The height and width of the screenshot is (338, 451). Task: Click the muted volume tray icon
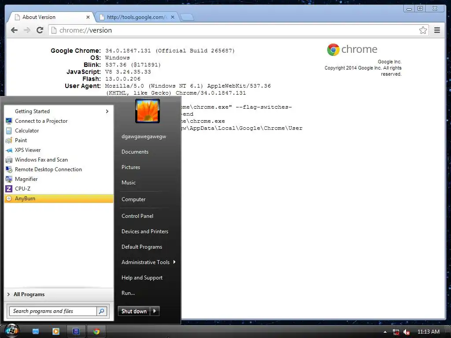(x=406, y=332)
